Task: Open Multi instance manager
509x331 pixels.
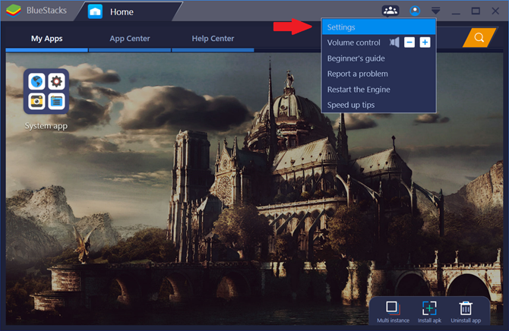Action: click(x=393, y=312)
